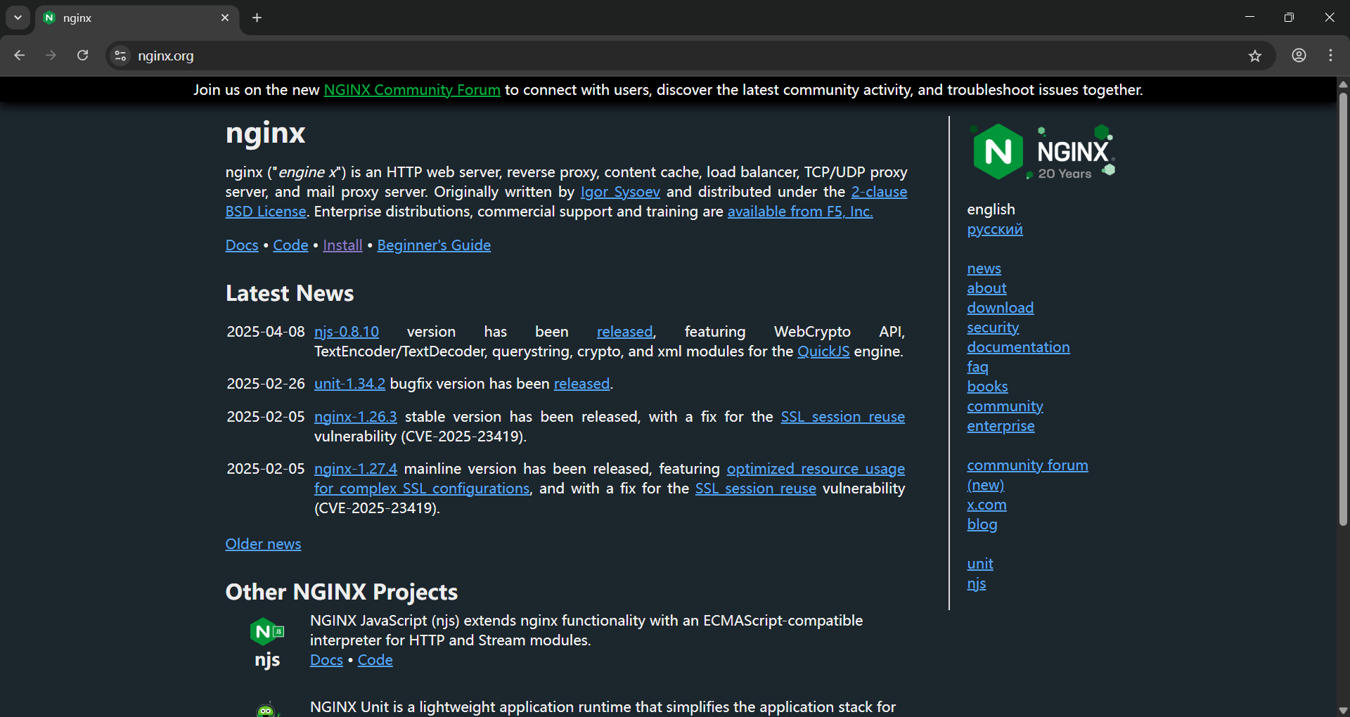
Task: Open a new tab with plus icon
Action: (x=257, y=18)
